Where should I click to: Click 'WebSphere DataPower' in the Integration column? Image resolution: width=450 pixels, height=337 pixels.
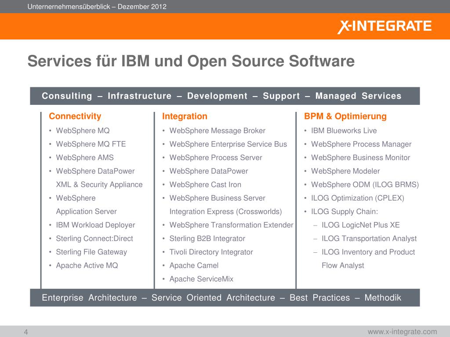(209, 171)
